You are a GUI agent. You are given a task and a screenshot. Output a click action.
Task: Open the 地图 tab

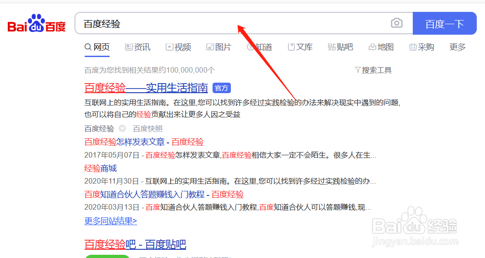(381, 47)
